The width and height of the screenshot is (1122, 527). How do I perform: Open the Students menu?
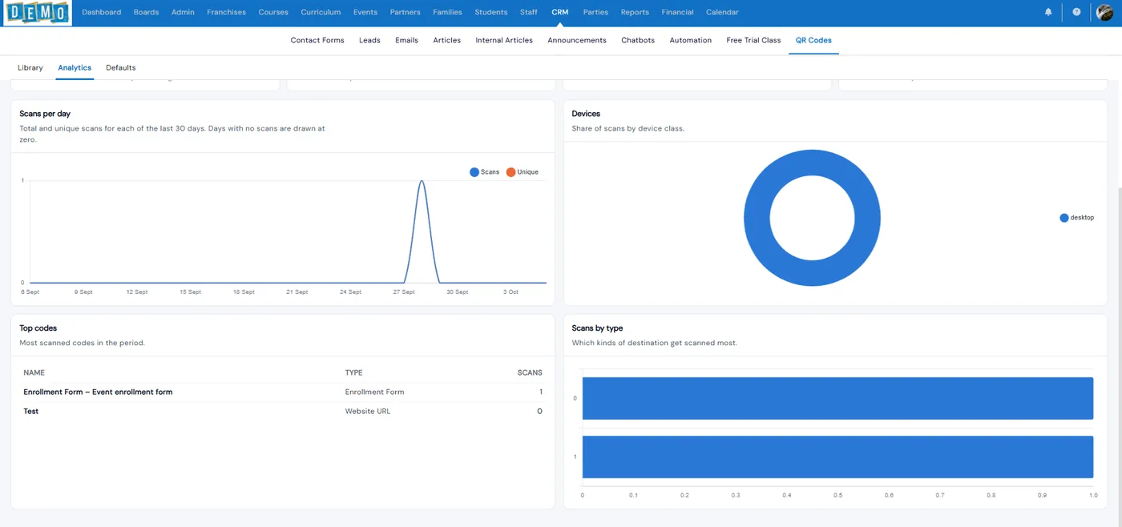490,12
